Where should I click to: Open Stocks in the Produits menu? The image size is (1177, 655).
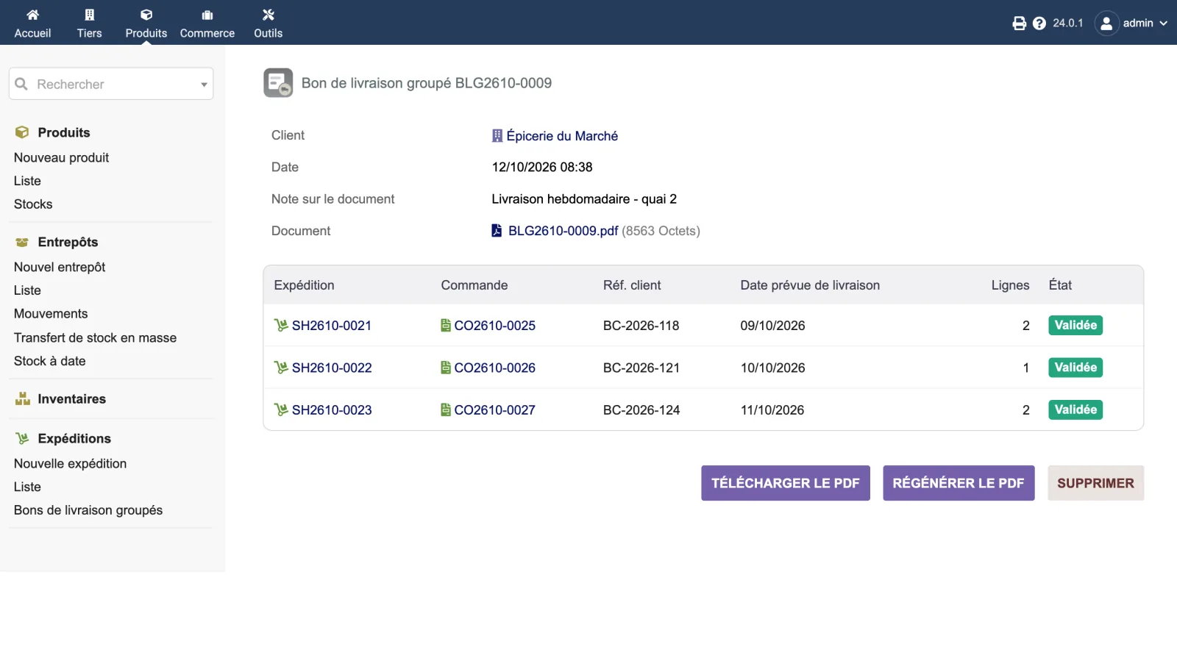point(33,204)
